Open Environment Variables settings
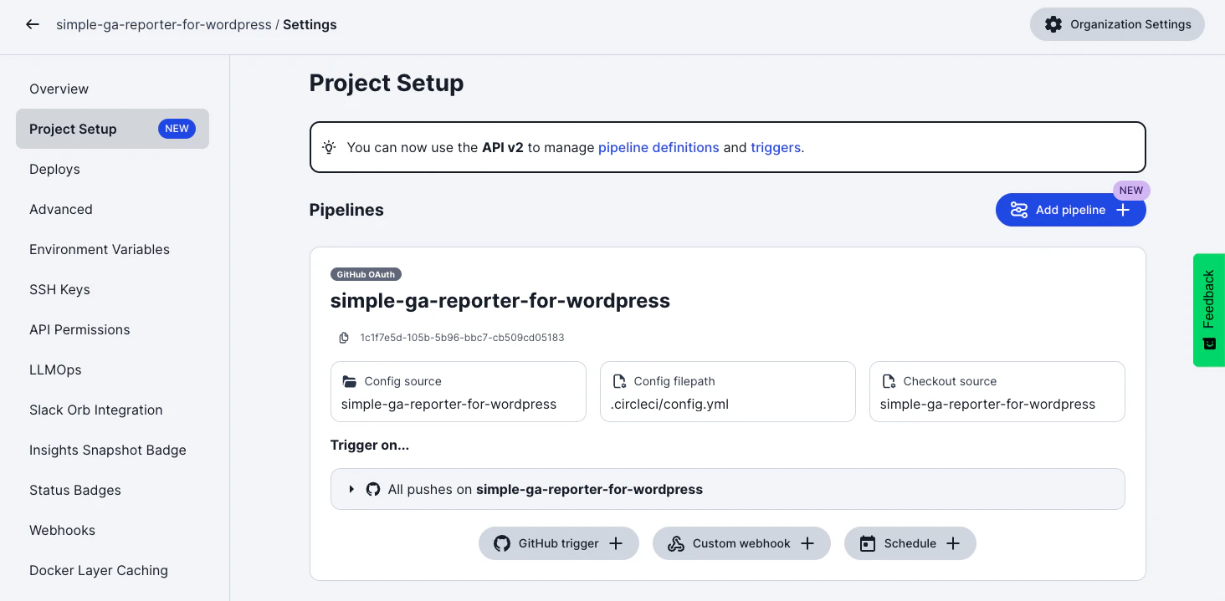Viewport: 1225px width, 601px height. click(112, 249)
